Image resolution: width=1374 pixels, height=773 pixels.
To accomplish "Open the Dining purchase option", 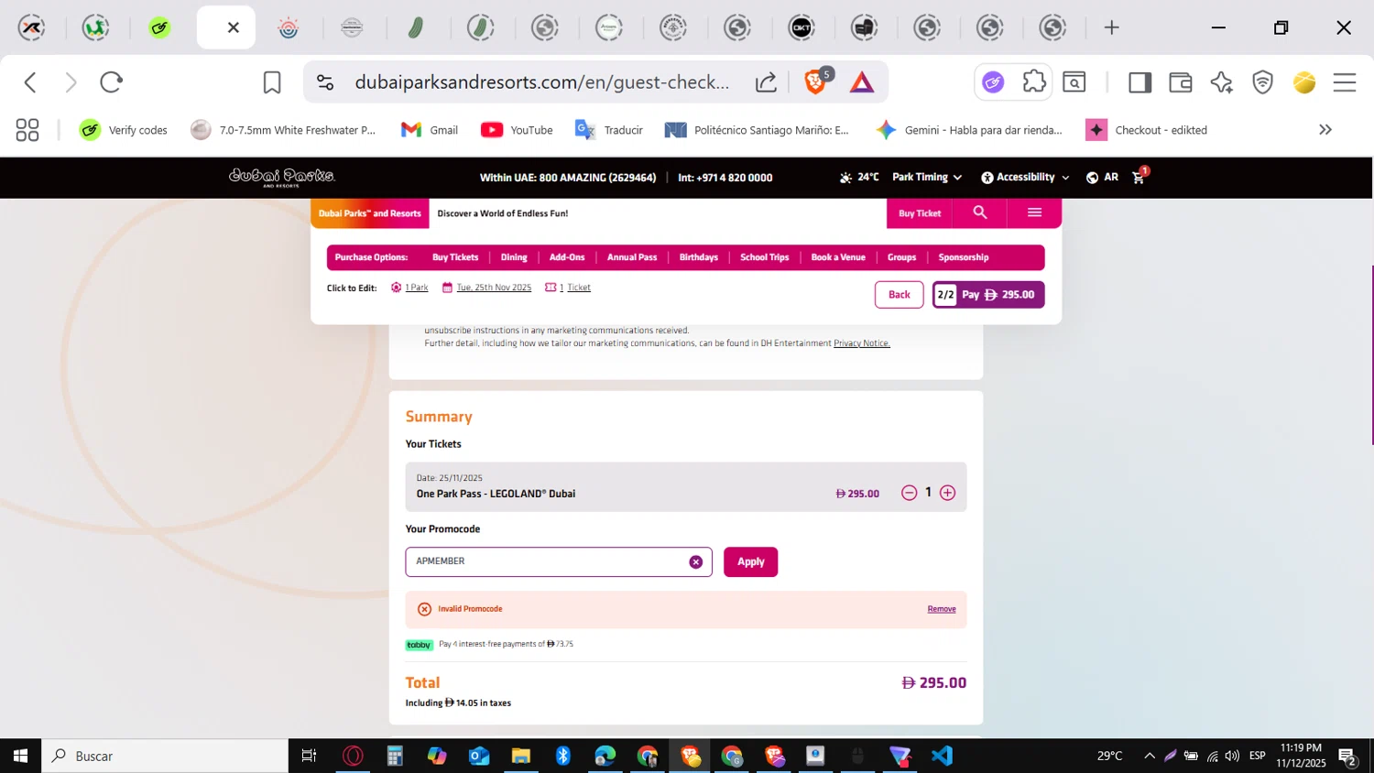I will tap(514, 257).
